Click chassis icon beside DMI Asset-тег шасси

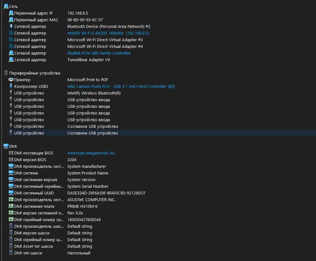[x=11, y=246]
